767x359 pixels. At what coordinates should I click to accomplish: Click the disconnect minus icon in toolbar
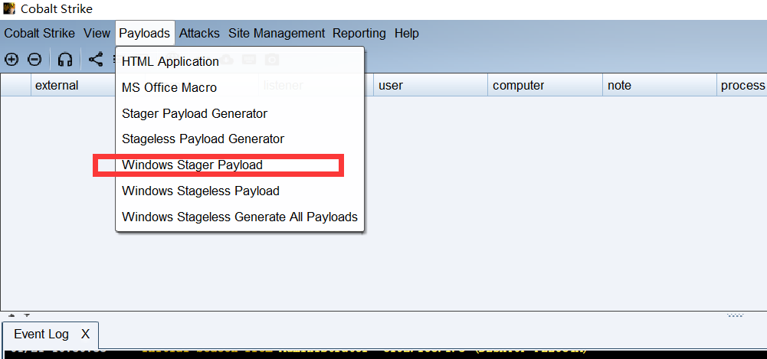[x=34, y=60]
